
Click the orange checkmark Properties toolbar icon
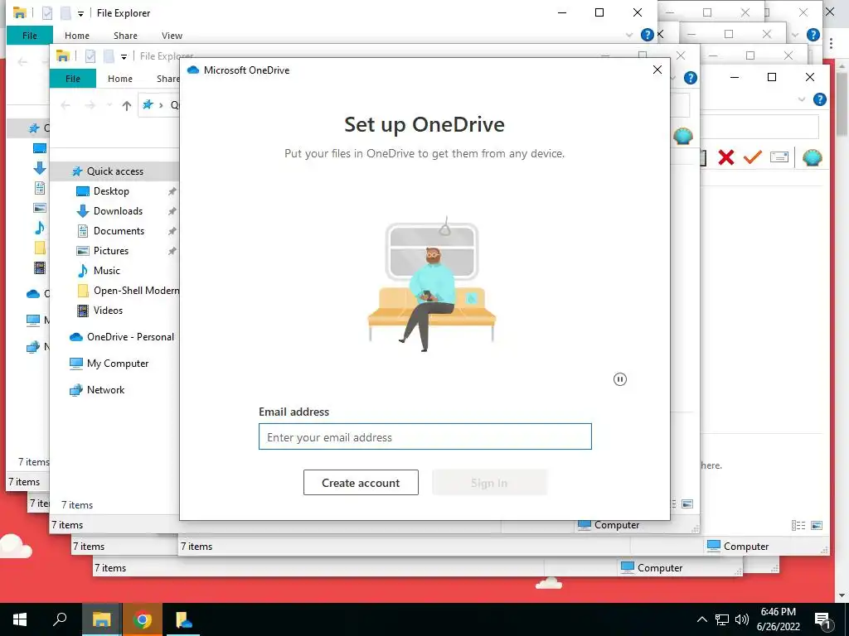click(753, 157)
